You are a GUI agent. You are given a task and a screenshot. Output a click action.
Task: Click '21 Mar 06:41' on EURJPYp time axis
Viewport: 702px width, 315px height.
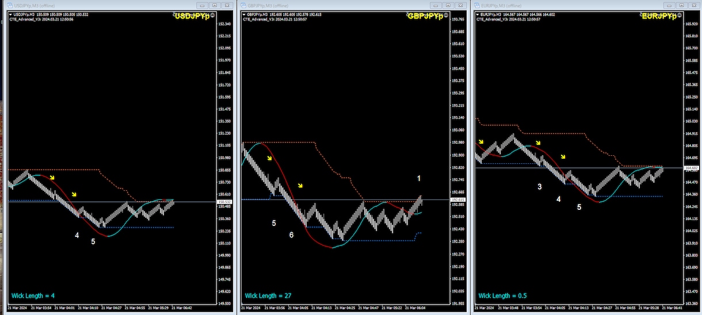coord(672,308)
